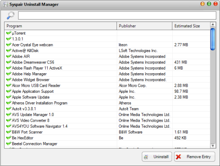This screenshot has width=220, height=166.
Task: Select Active@ KillDisk in the list
Action: pos(25,50)
